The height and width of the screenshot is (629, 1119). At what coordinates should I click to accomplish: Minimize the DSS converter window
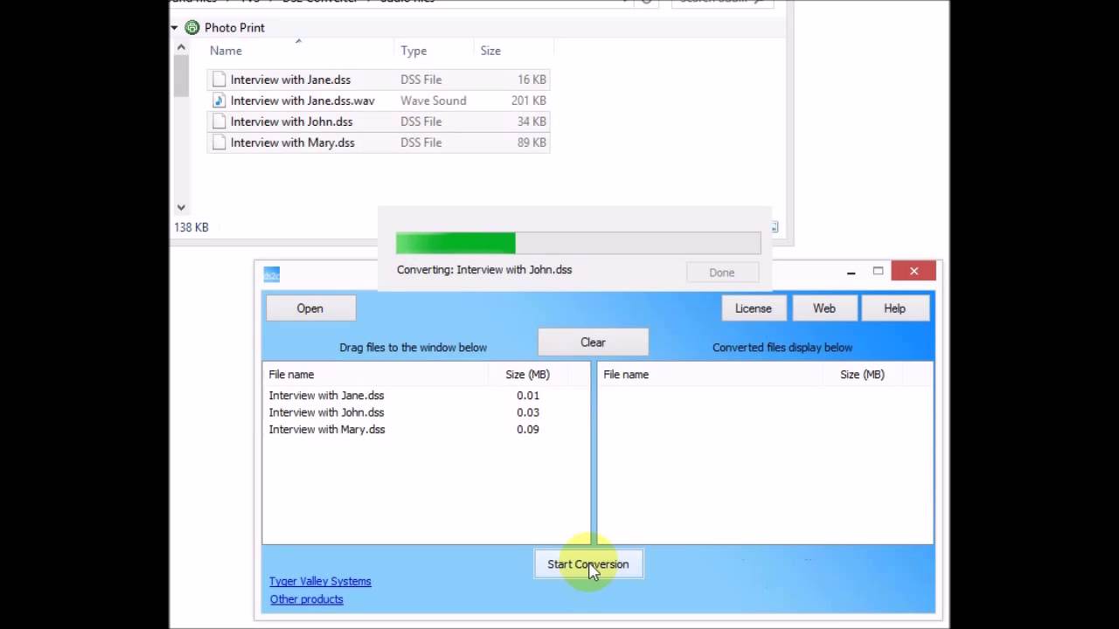click(851, 272)
